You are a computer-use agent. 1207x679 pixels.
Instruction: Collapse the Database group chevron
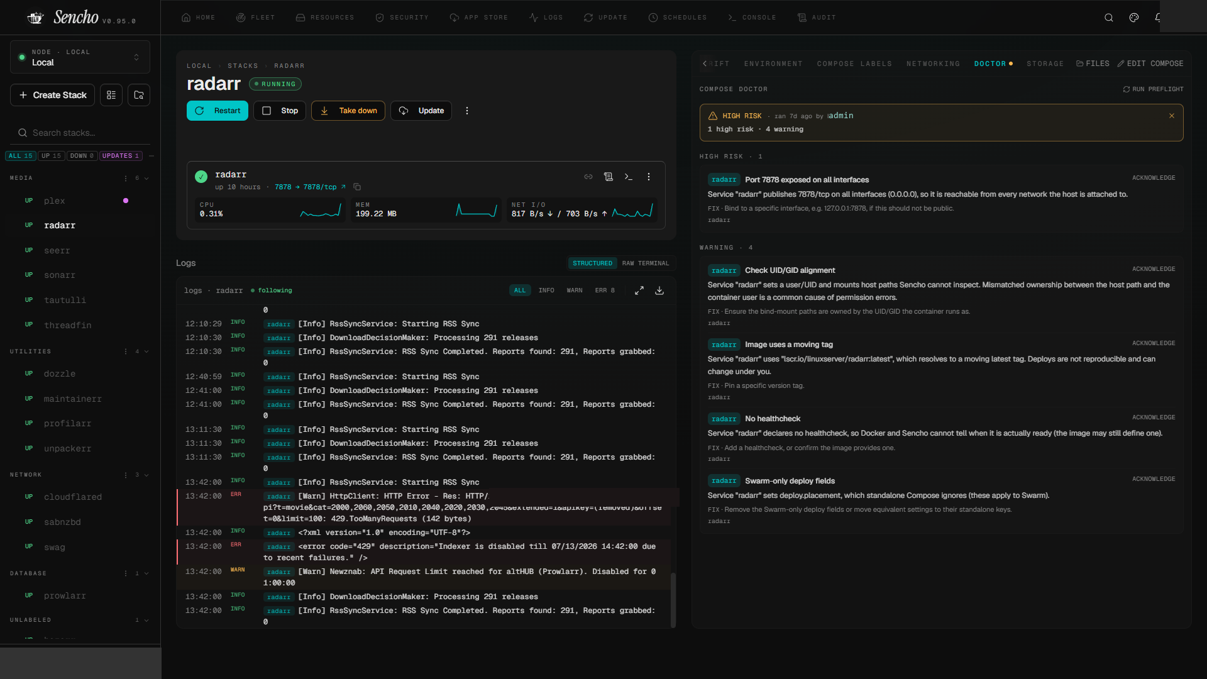tap(146, 573)
